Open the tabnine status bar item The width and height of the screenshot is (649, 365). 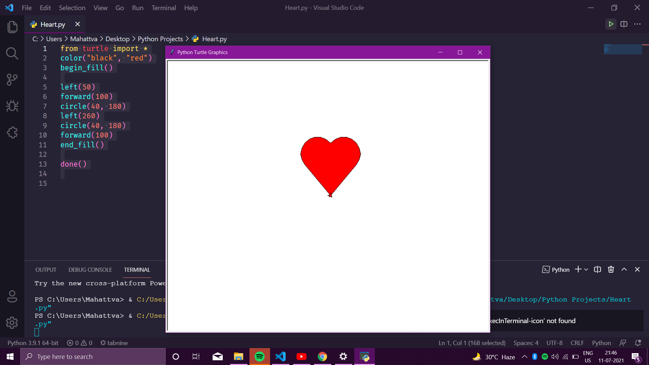pyautogui.click(x=114, y=343)
